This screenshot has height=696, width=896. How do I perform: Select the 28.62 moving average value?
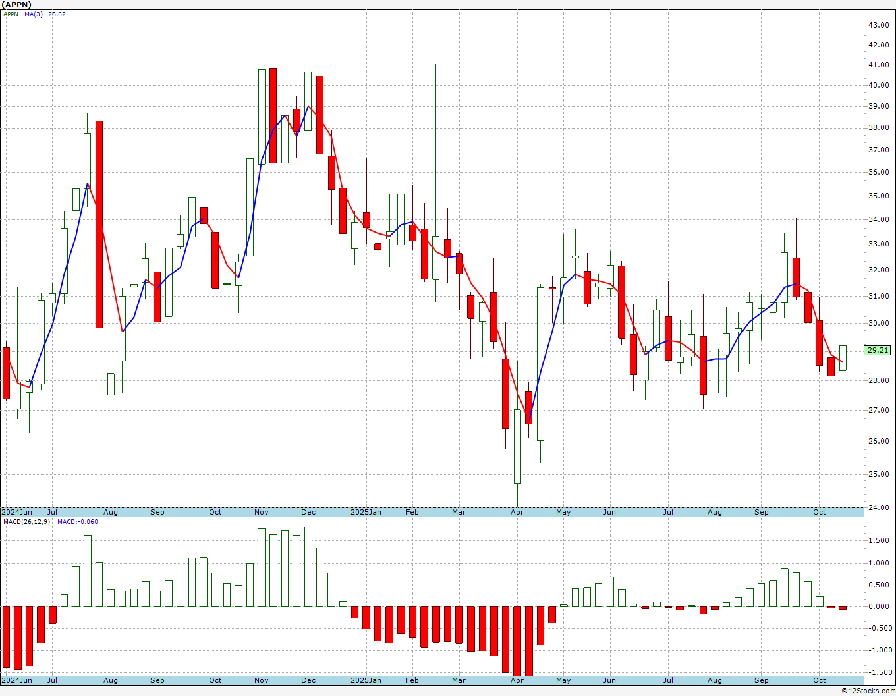57,14
